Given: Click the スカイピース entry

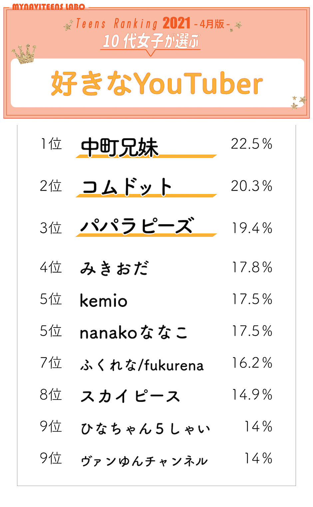Looking at the screenshot, I should pyautogui.click(x=130, y=397).
